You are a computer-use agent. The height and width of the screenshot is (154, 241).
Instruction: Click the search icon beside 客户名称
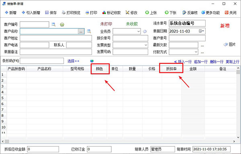point(89,31)
